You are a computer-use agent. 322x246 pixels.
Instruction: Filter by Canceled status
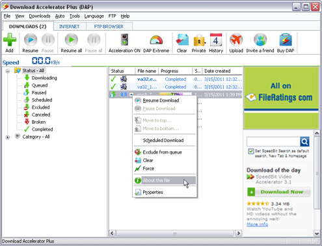click(x=41, y=115)
